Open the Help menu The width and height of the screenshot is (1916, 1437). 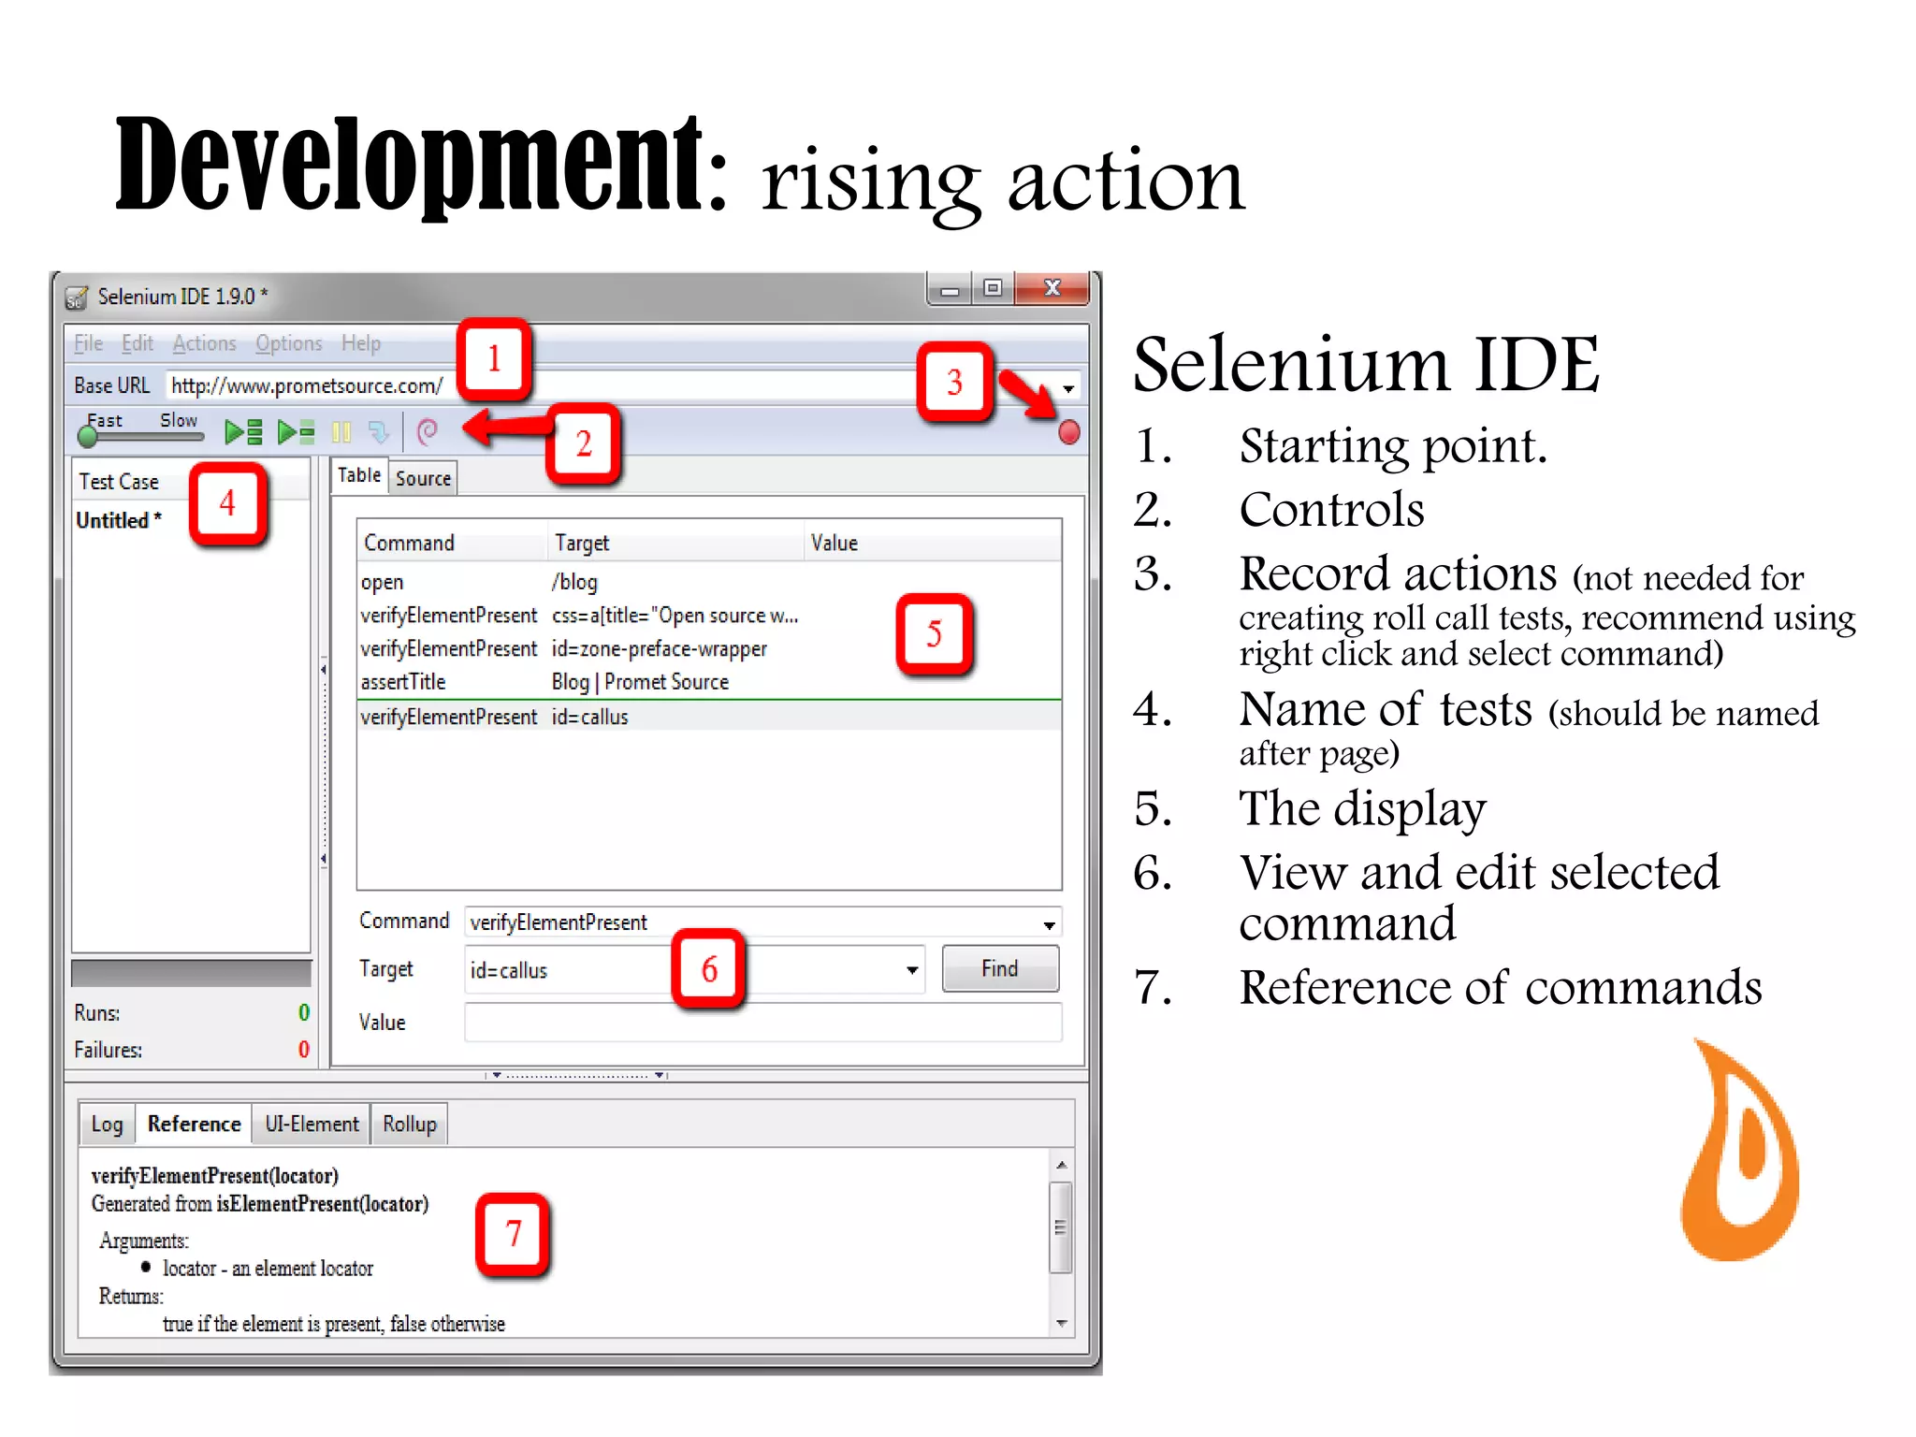[360, 343]
